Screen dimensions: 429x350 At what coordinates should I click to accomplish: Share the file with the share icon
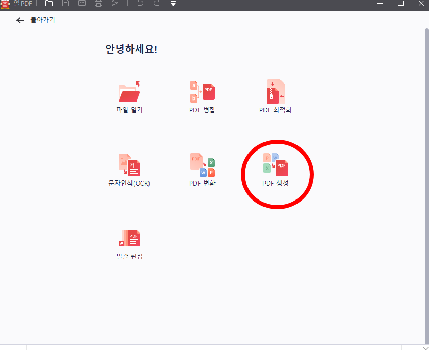[114, 4]
